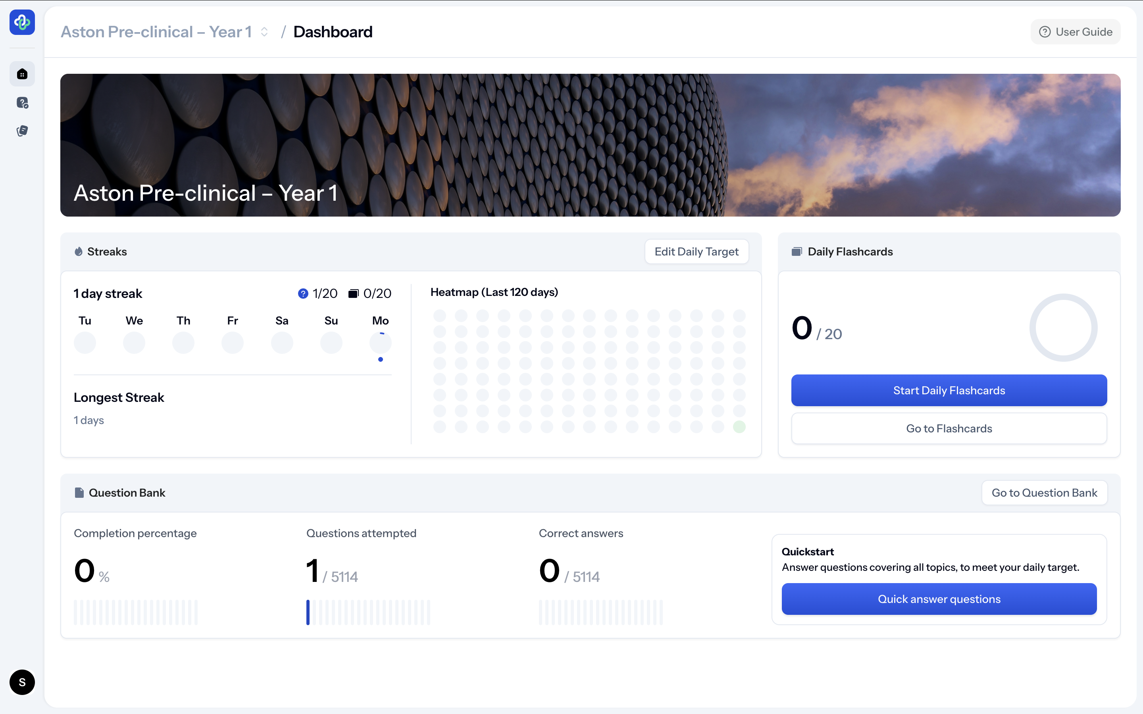Click Edit Daily Target button
This screenshot has width=1143, height=714.
[696, 252]
